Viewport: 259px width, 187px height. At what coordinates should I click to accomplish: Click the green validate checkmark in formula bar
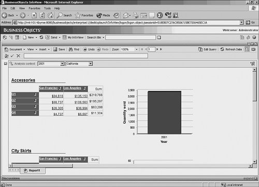click(x=12, y=56)
